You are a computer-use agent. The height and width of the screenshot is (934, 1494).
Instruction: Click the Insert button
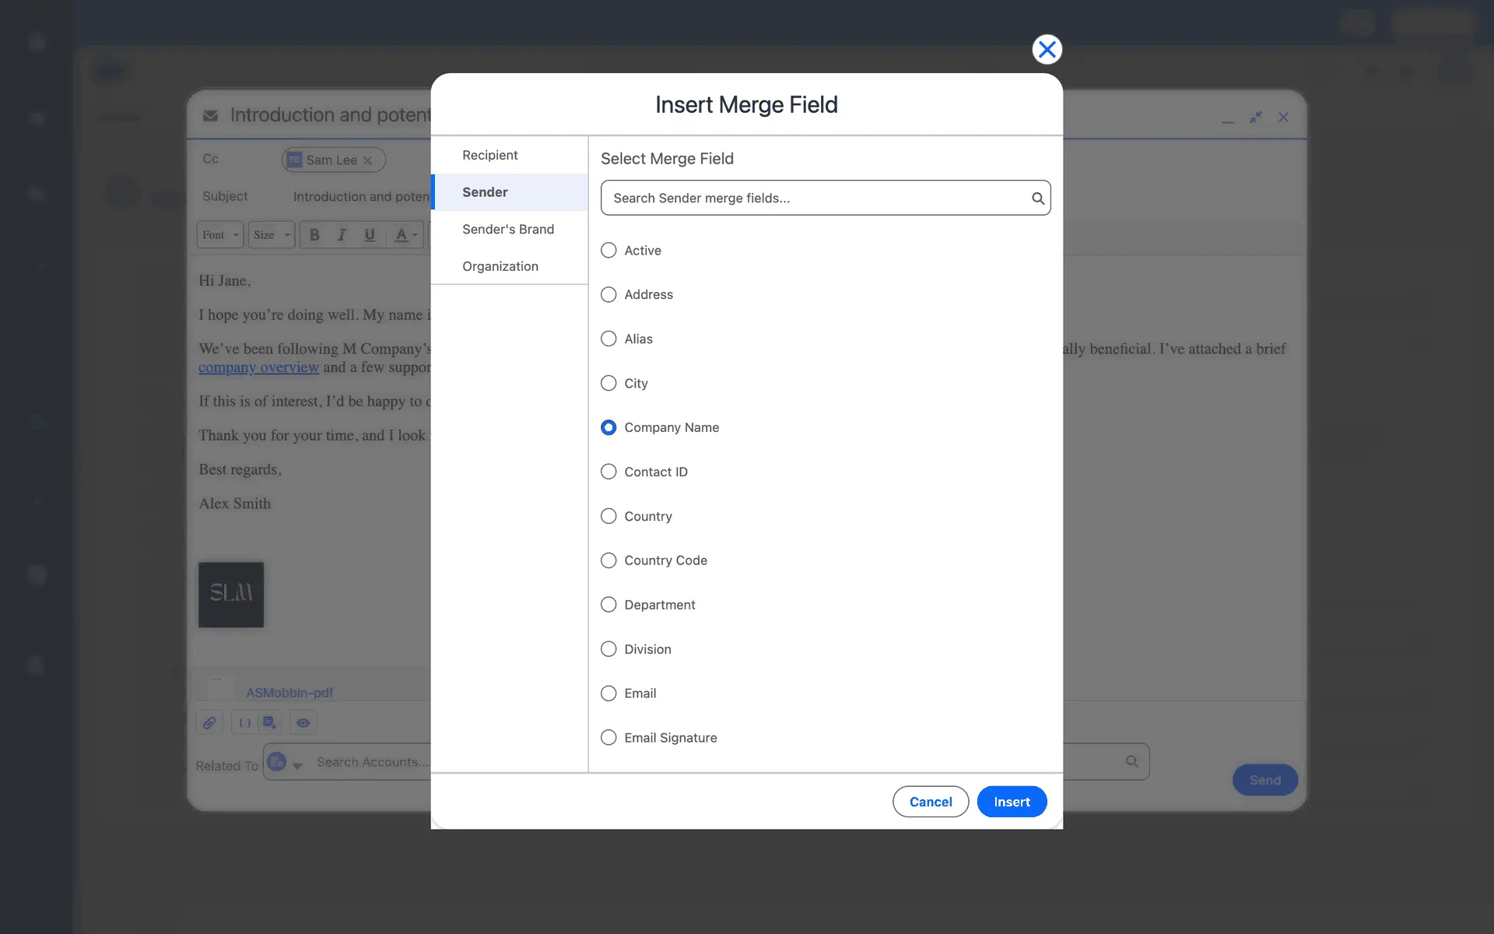click(1012, 802)
